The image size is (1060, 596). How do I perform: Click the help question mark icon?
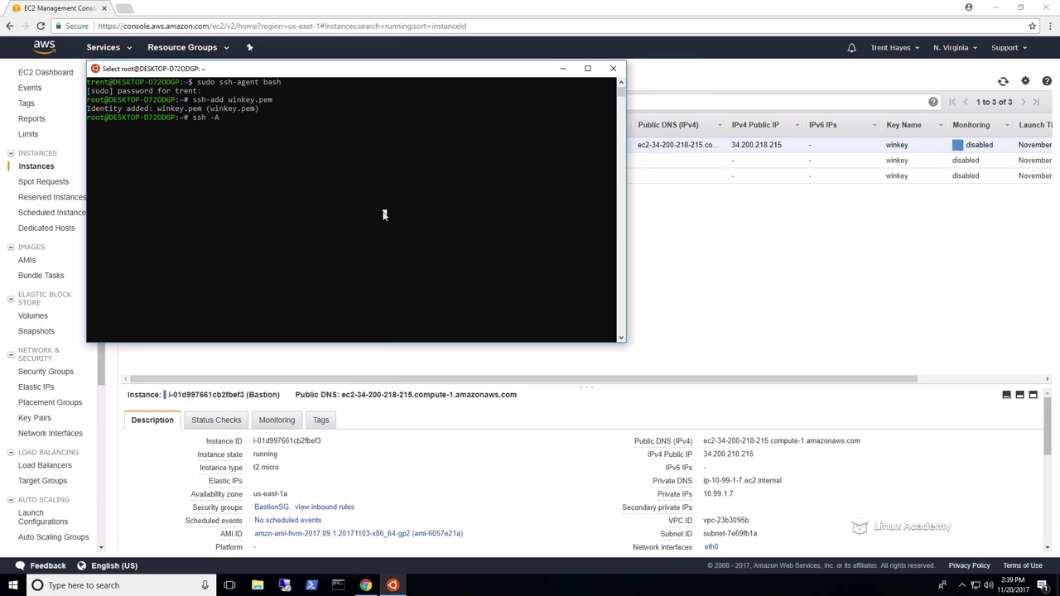[x=1047, y=81]
